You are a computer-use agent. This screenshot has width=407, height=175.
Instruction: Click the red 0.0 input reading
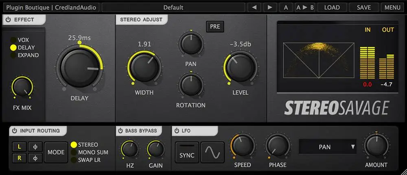tap(367, 84)
